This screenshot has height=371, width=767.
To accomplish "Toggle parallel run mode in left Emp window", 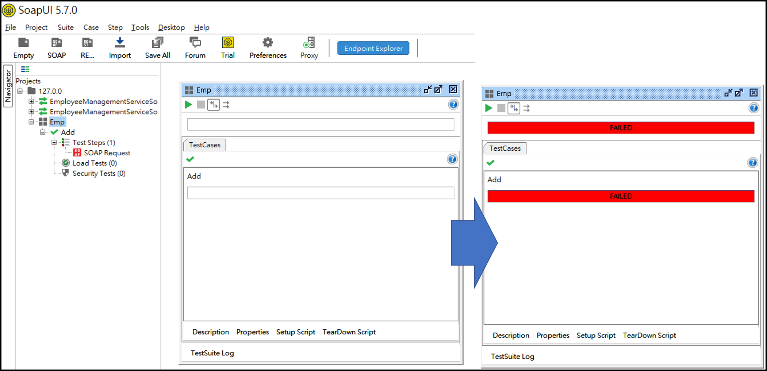I will pos(226,105).
